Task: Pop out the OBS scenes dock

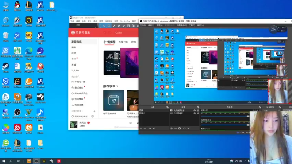Action: coord(168,107)
